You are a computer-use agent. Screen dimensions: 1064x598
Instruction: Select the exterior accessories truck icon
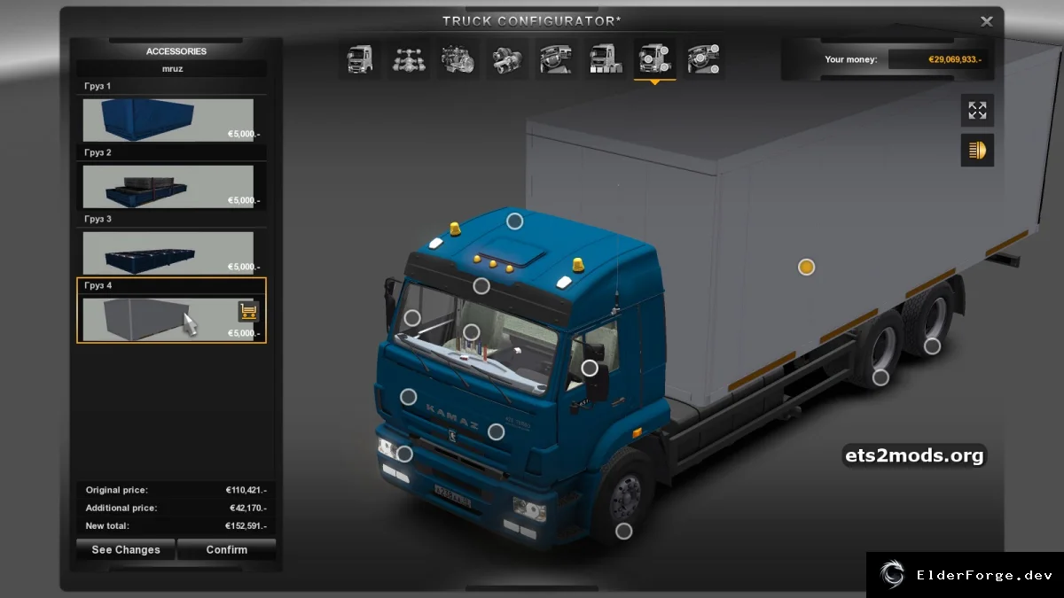[654, 59]
